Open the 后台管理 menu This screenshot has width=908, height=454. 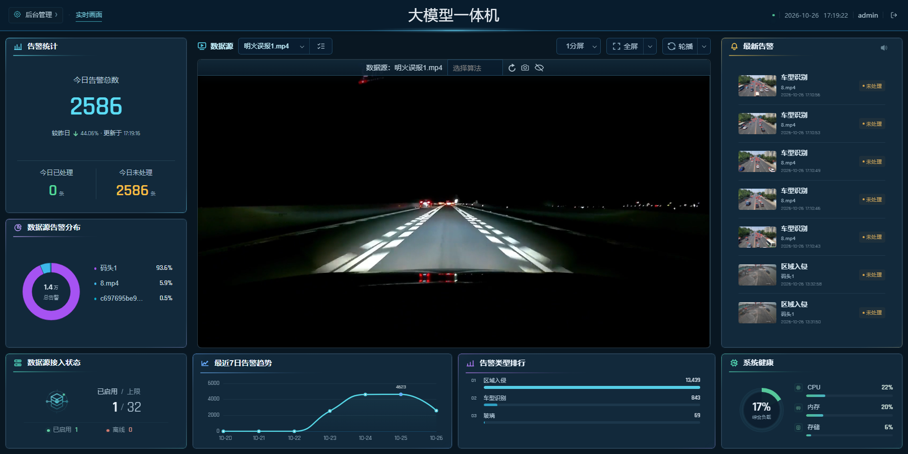point(35,15)
